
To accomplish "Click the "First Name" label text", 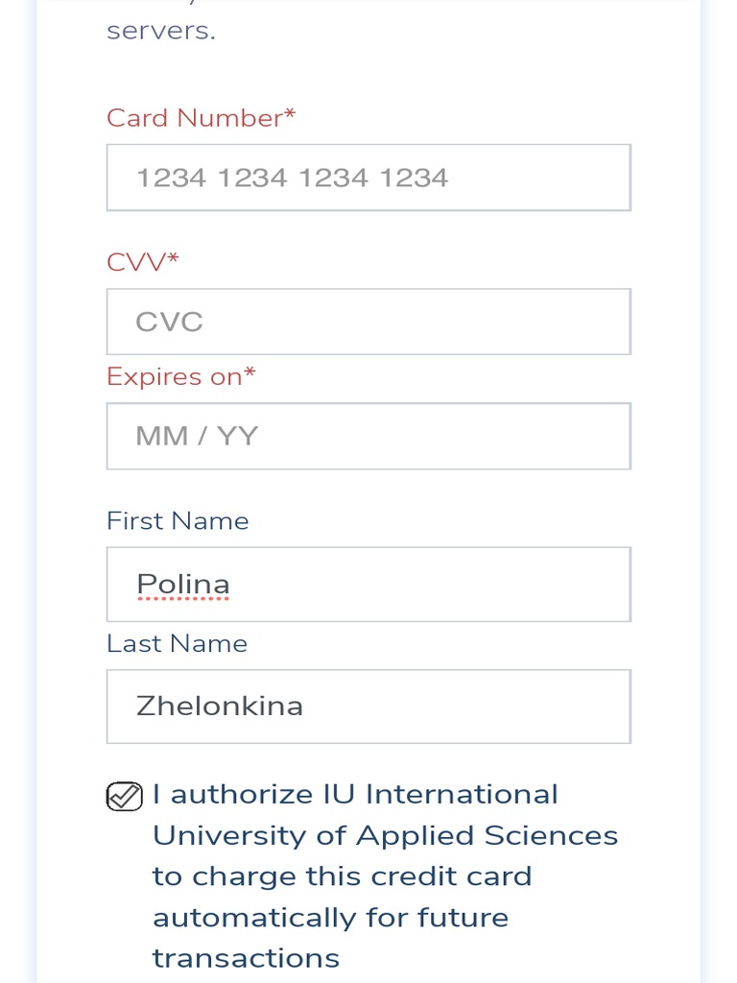I will coord(178,521).
